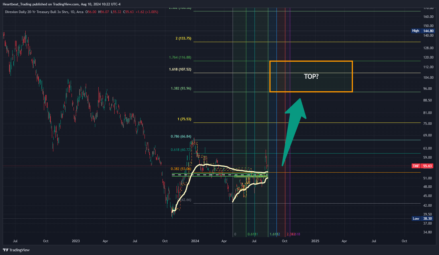This screenshot has height=255, width=439.
Task: Select the 0.786 (66.84) Fibonacci level label
Action: pos(181,136)
